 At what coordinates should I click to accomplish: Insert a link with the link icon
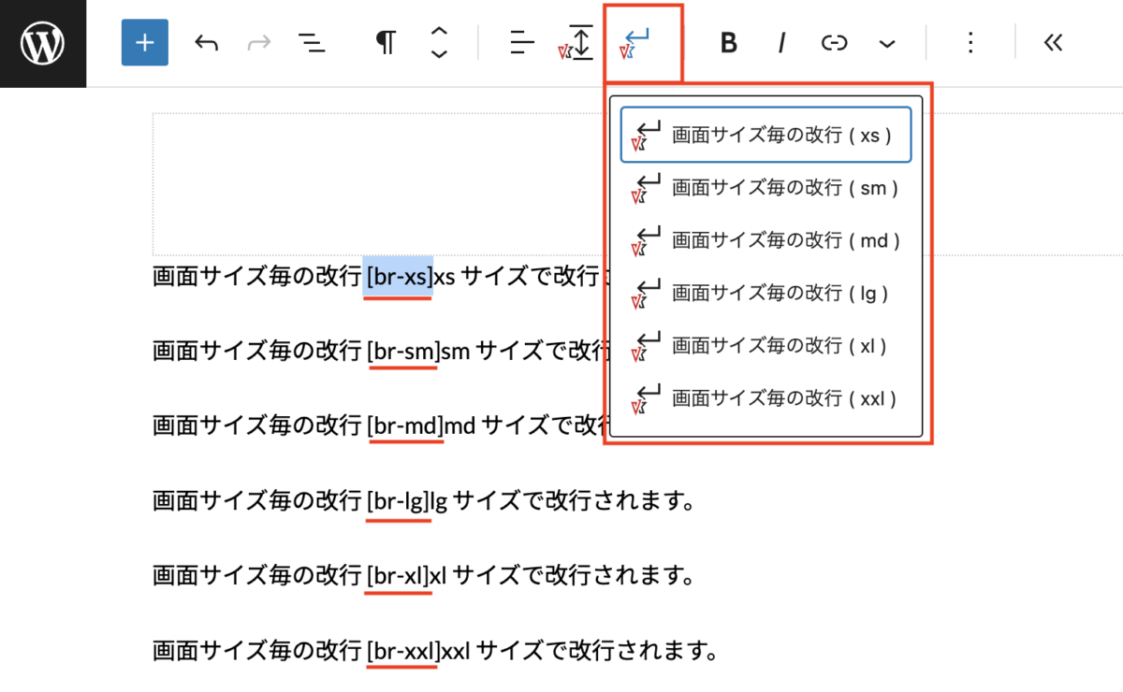click(834, 43)
